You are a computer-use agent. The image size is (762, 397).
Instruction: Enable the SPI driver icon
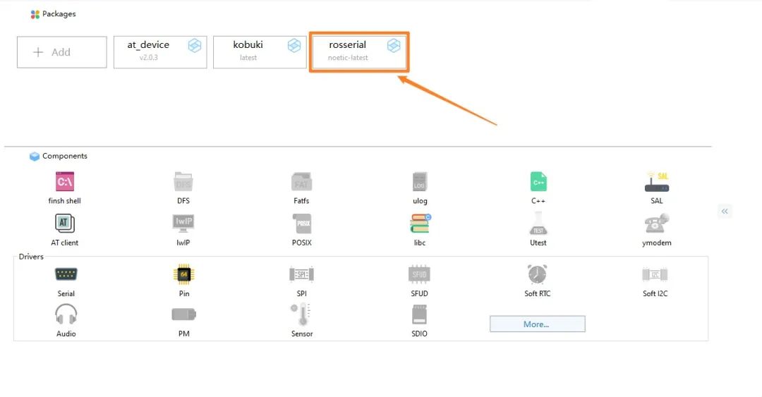(x=301, y=274)
